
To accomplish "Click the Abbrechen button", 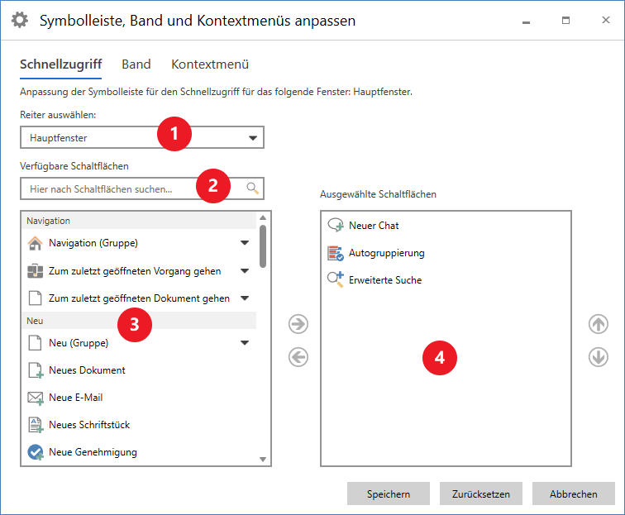I will pyautogui.click(x=573, y=494).
